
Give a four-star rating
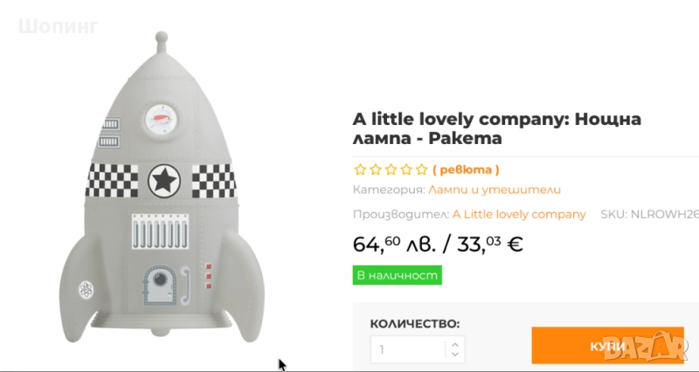click(x=406, y=169)
